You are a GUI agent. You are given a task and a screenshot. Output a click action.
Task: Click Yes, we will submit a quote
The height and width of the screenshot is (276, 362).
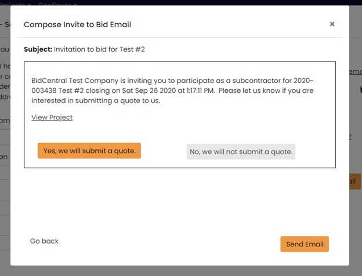point(89,151)
